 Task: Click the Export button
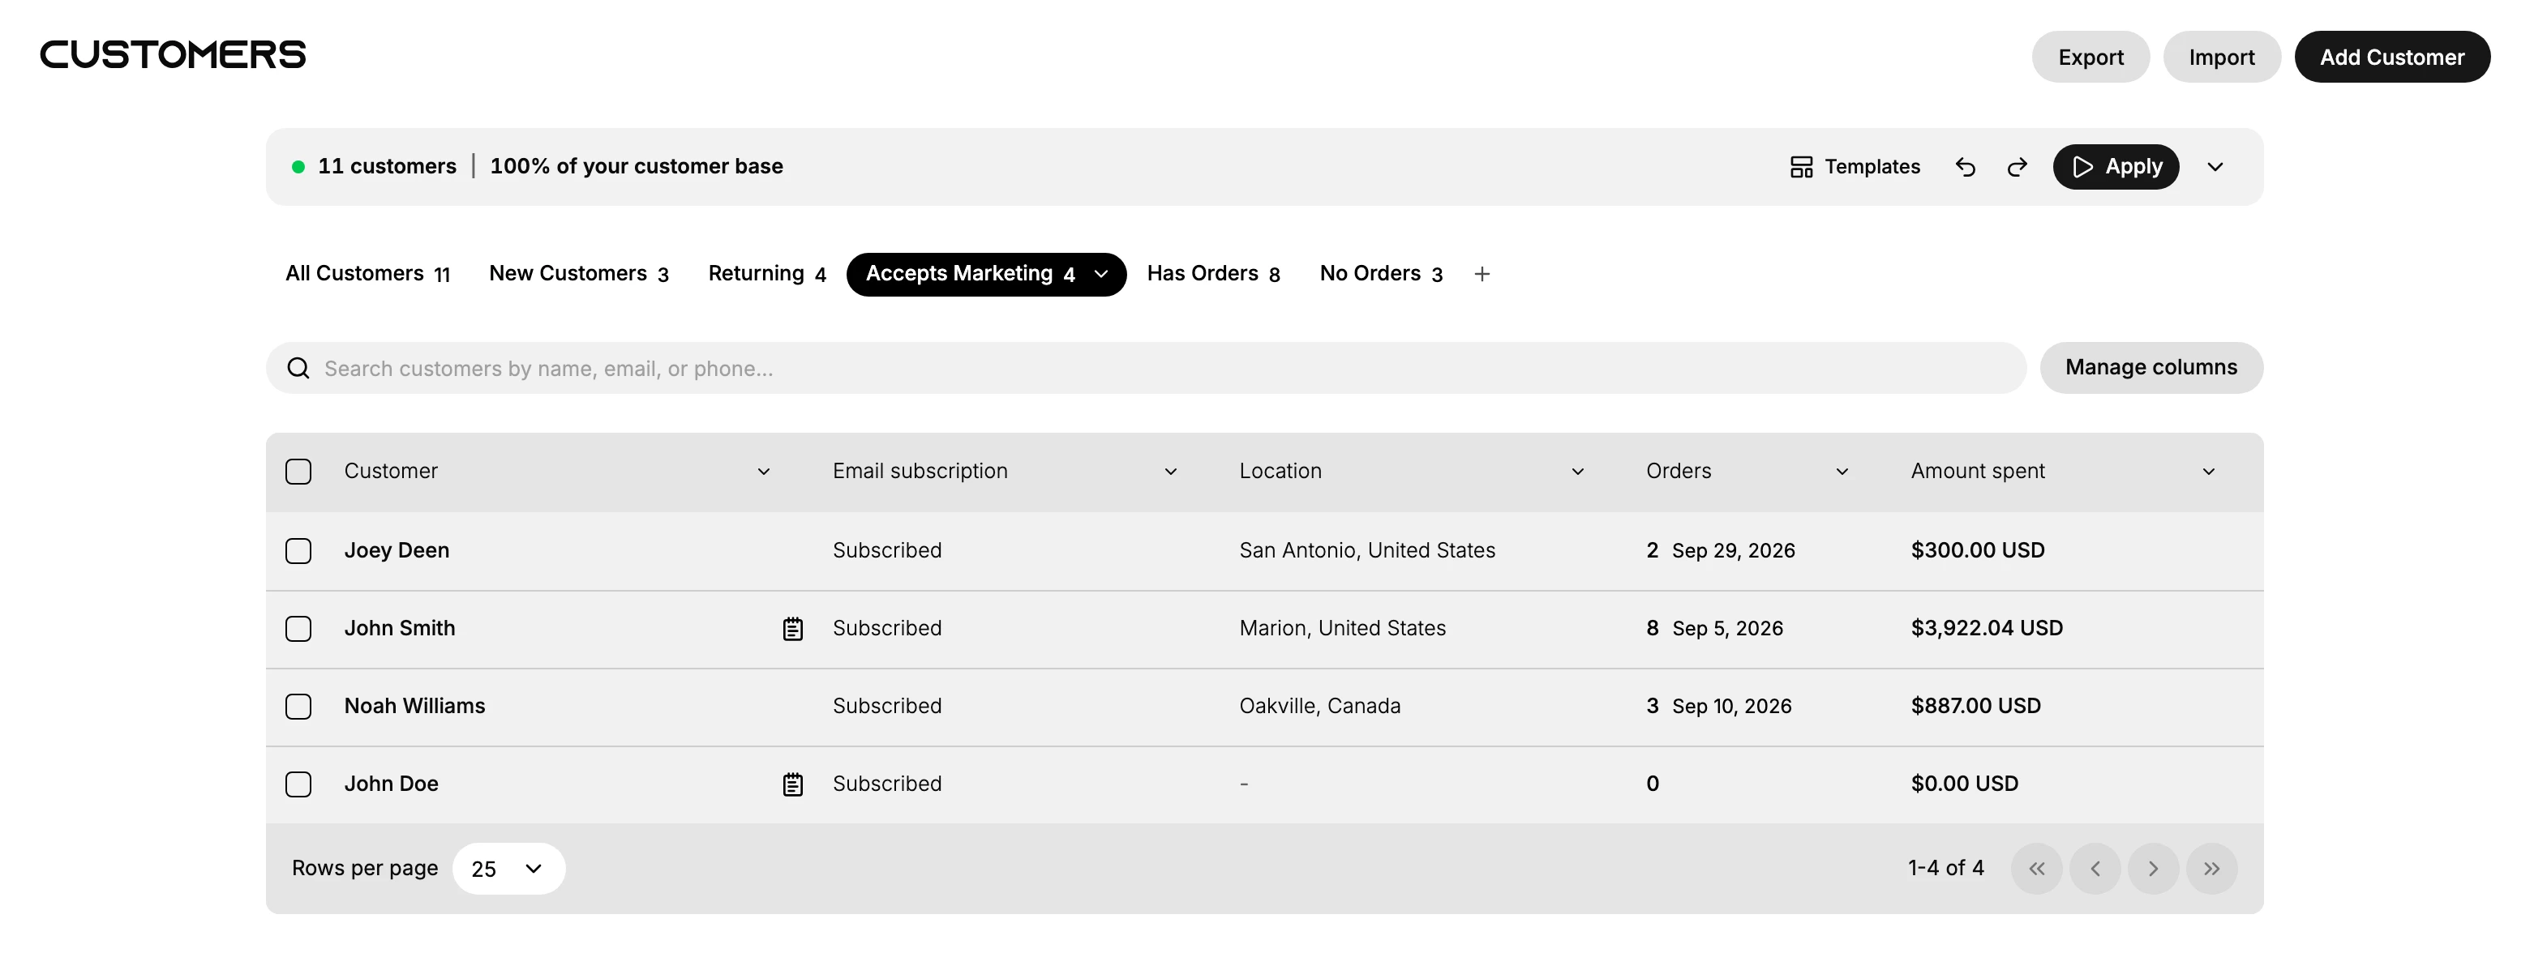point(2091,57)
